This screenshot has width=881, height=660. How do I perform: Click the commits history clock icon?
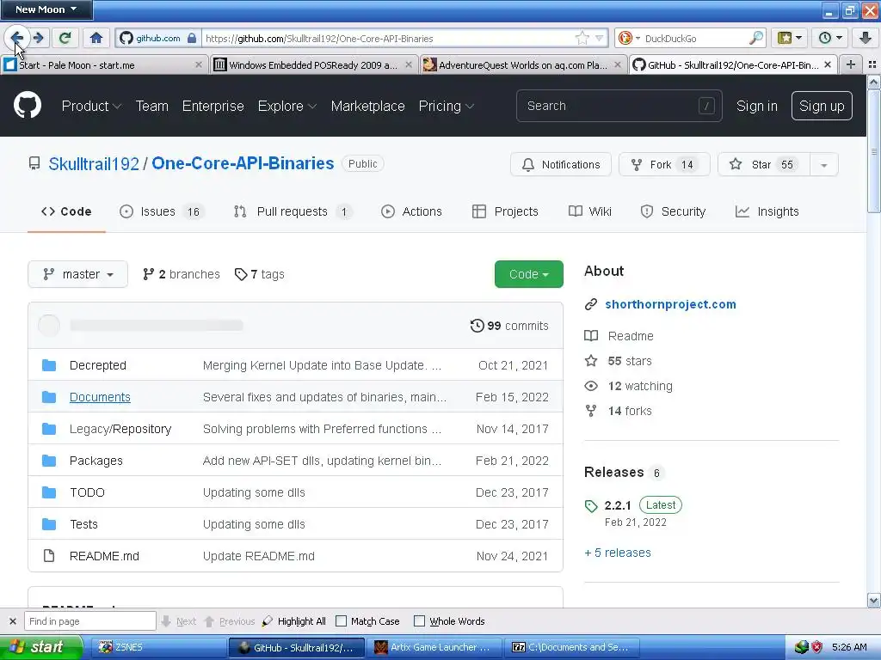click(477, 326)
